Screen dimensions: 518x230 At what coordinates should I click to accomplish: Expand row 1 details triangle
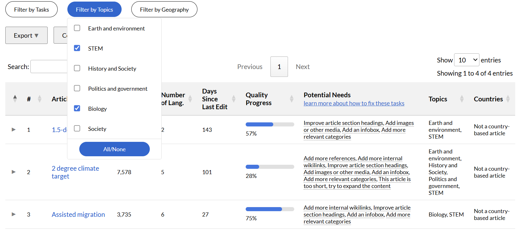pos(13,130)
